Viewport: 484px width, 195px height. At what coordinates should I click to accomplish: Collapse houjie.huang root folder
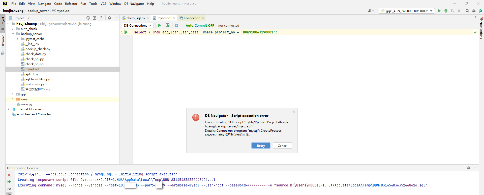pos(8,24)
